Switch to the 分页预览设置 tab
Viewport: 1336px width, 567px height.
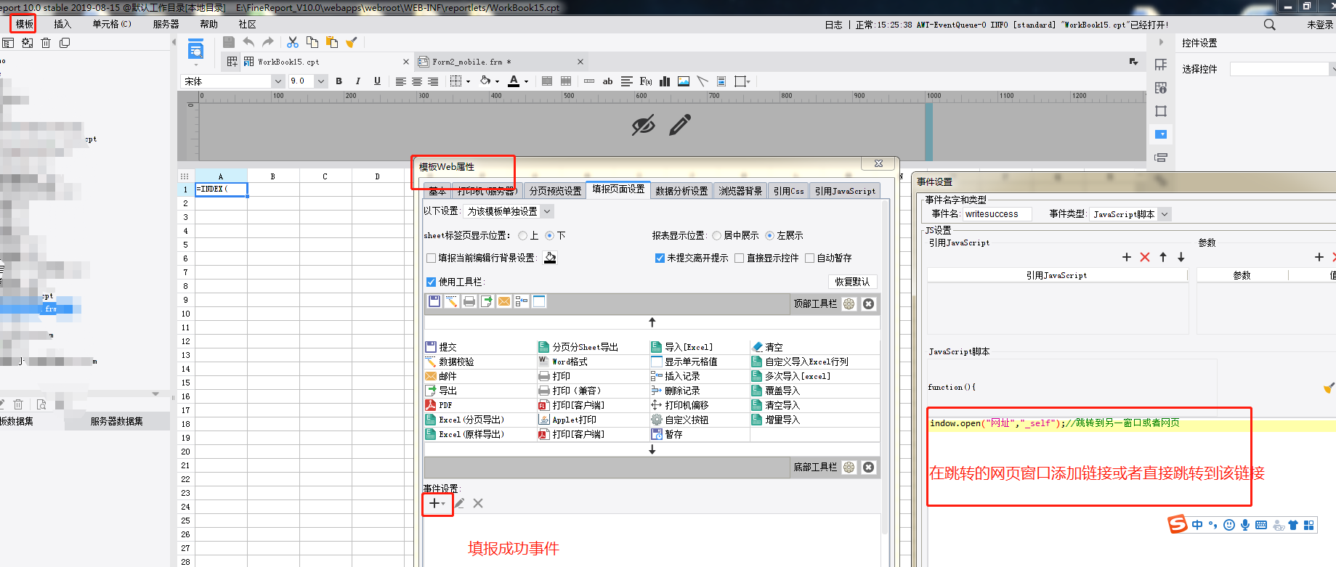click(x=555, y=191)
